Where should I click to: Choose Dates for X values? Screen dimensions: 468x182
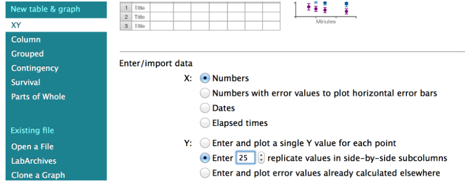(205, 108)
